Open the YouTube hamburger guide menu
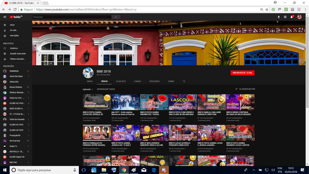Viewport: 309px width, 174px height. [5, 17]
